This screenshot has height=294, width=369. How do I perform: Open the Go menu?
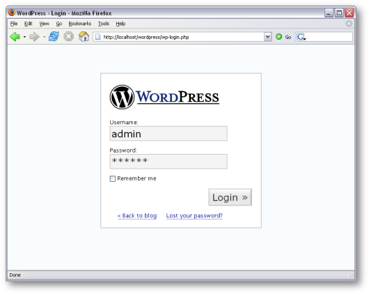pos(59,24)
